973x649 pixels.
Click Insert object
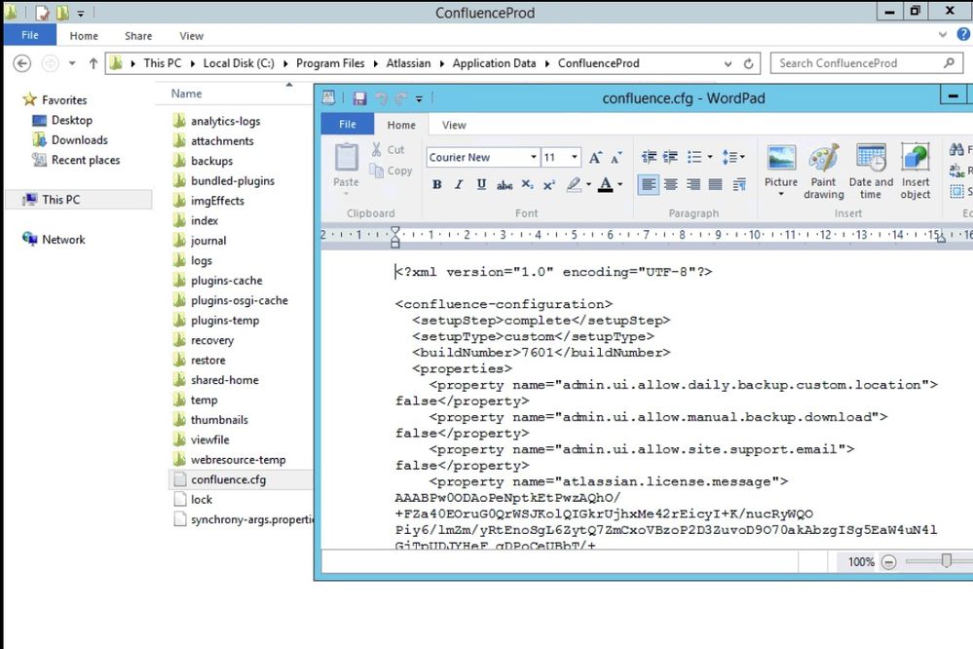point(916,171)
